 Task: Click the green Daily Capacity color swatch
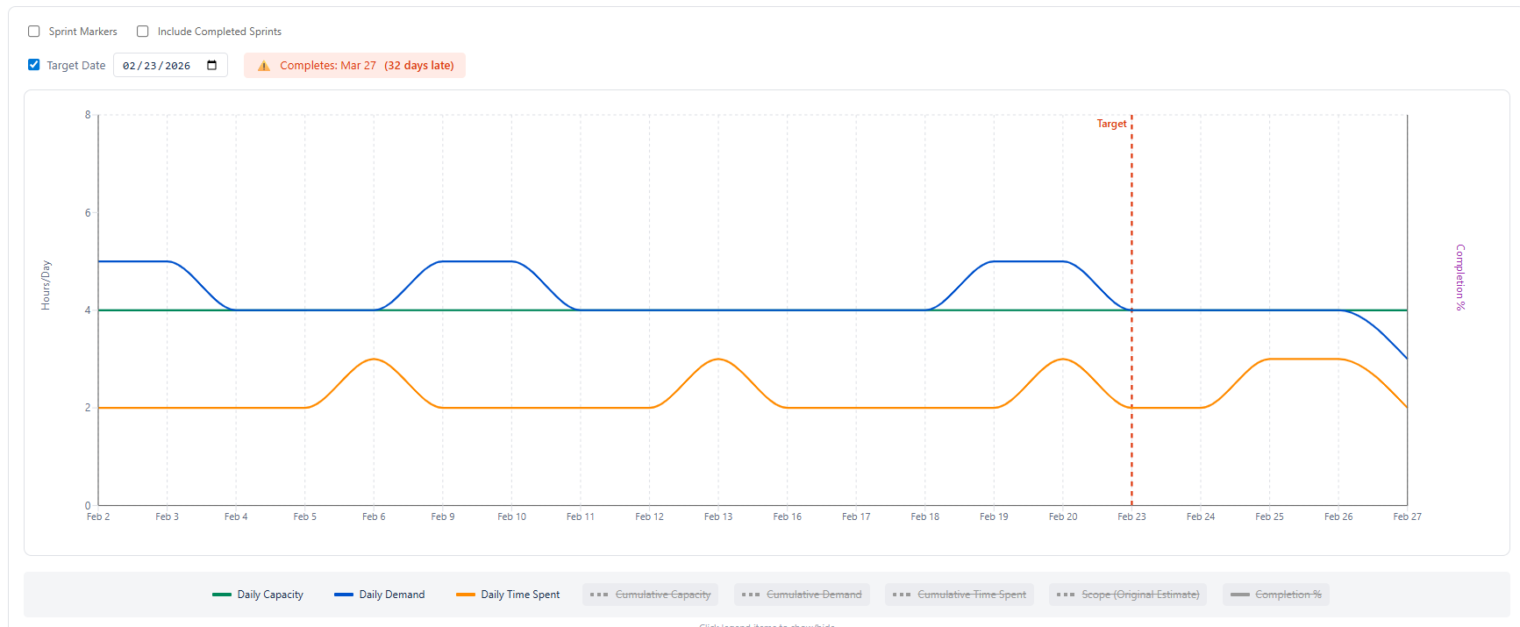[x=222, y=595]
